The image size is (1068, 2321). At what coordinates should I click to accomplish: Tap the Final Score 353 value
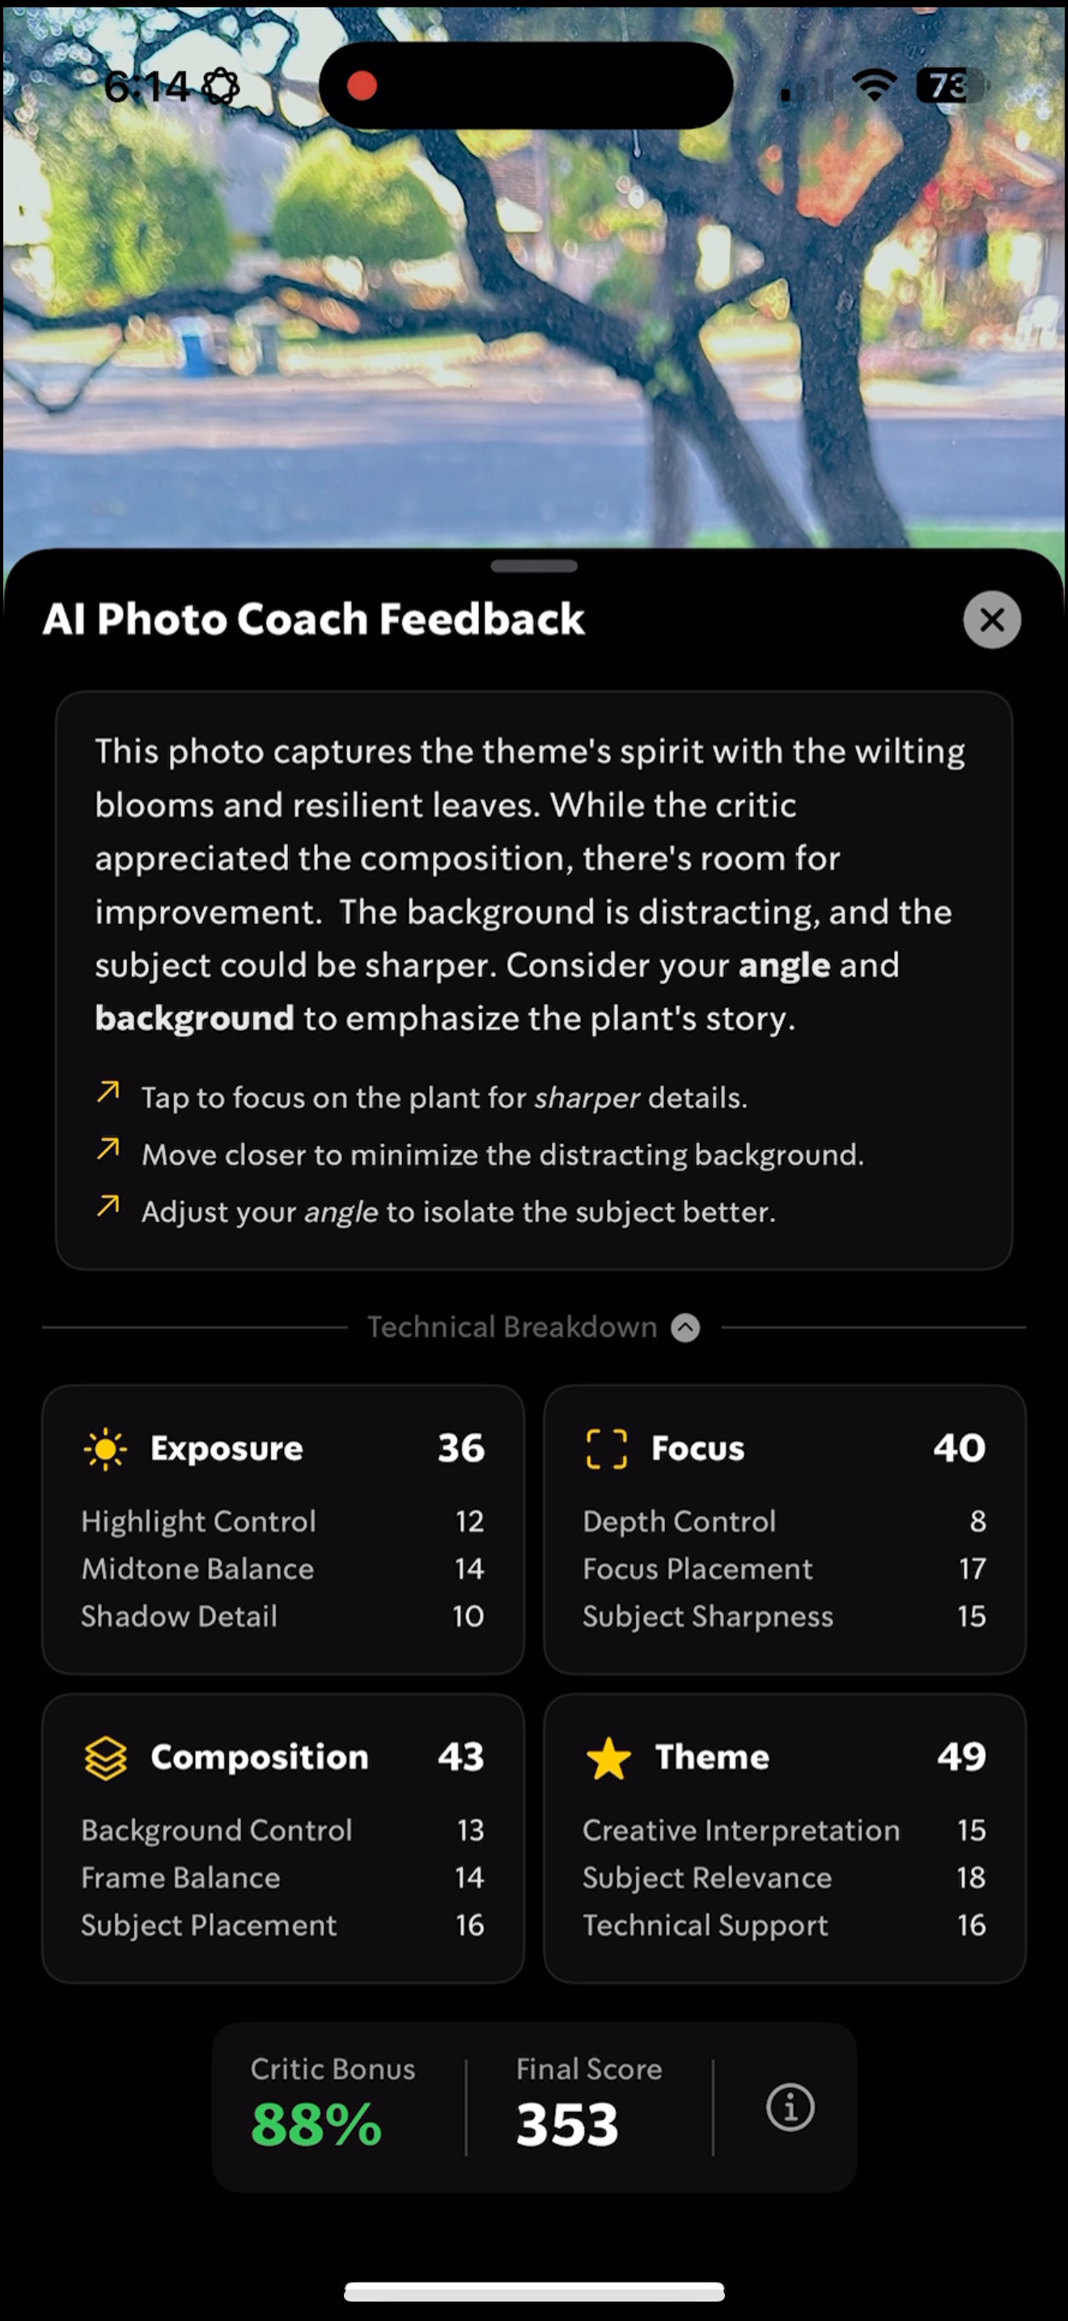pyautogui.click(x=567, y=2124)
